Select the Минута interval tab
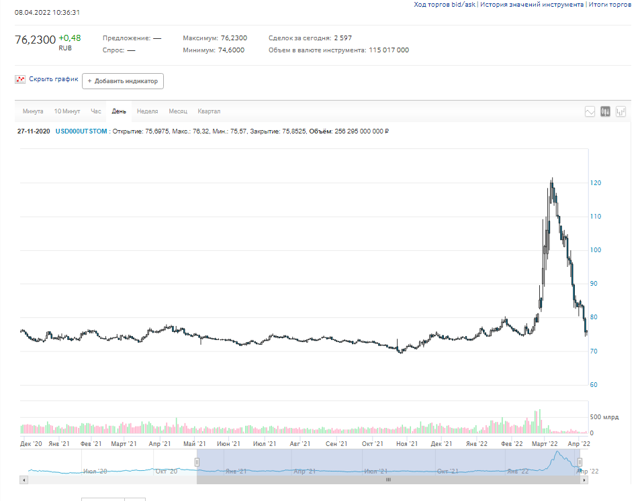The height and width of the screenshot is (501, 642). (33, 111)
